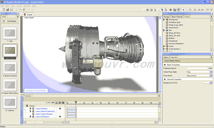Click the lock column icon in timeline header
This screenshot has width=214, height=128.
pyautogui.click(x=63, y=103)
